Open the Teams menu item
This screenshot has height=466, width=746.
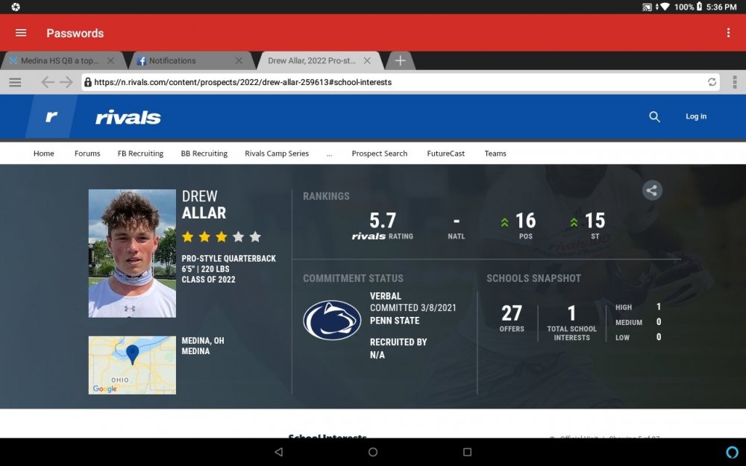tap(495, 154)
